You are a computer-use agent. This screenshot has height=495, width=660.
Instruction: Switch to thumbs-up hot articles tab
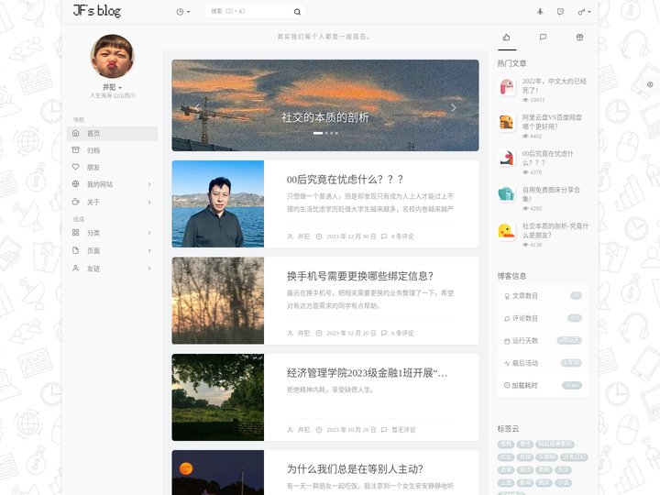506,38
